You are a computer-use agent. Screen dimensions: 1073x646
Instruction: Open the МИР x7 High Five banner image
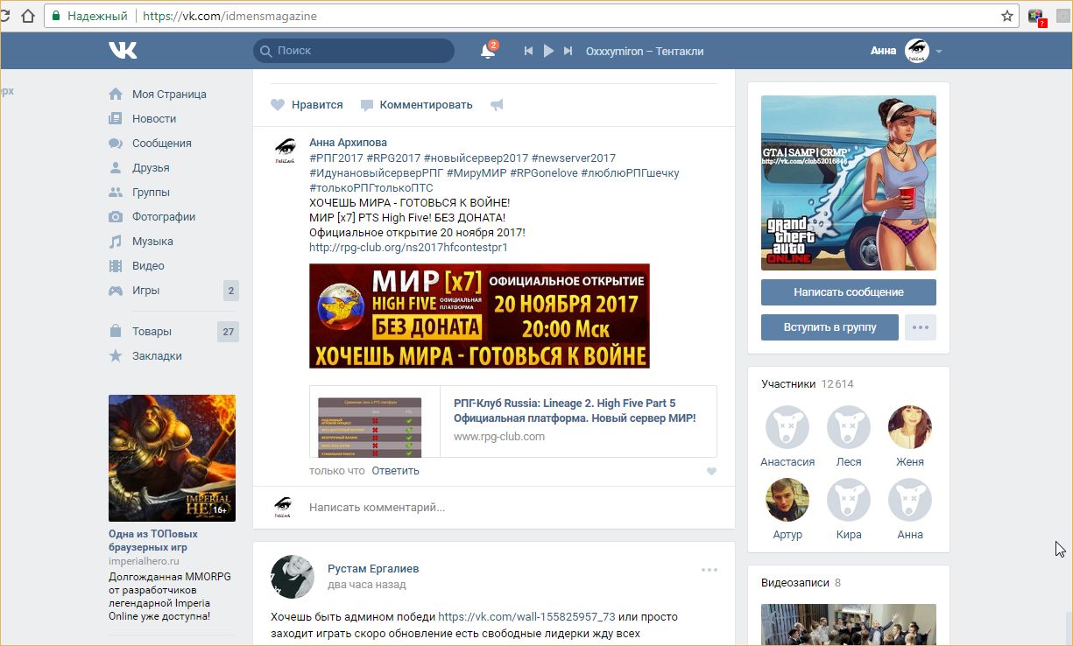coord(479,316)
